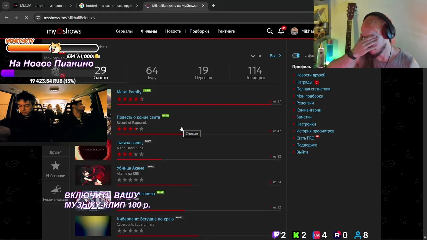Log out via Выйти

coord(302,152)
